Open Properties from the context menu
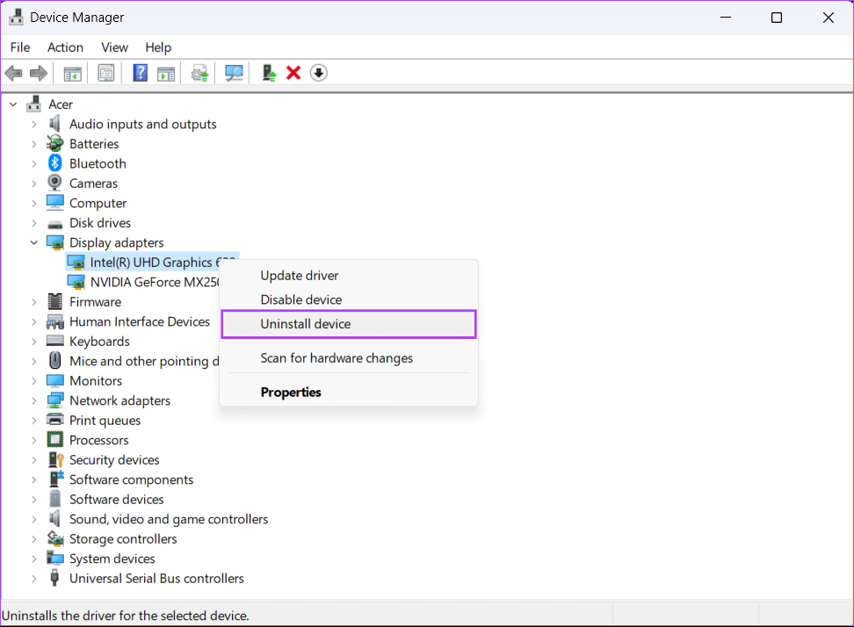Viewport: 854px width, 627px height. (349, 392)
